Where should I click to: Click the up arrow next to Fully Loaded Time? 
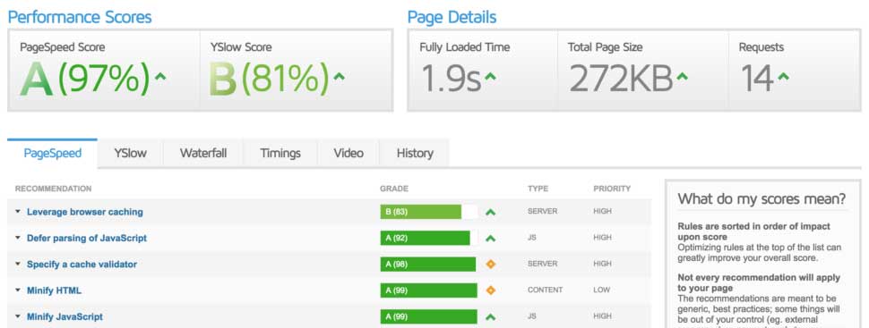[490, 76]
